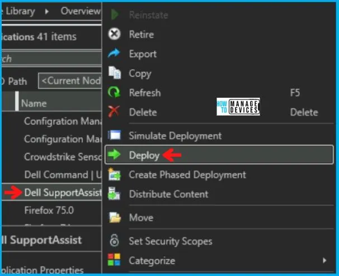Click the Copy documents icon
This screenshot has height=276, width=339.
click(x=115, y=73)
